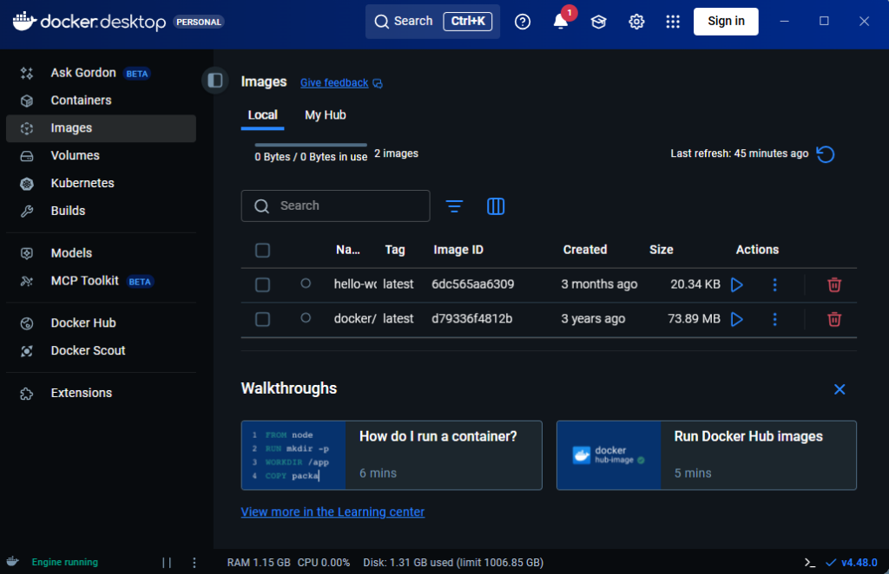Switch to the My Hub tab
Screen dimensions: 889x574
pyautogui.click(x=326, y=114)
